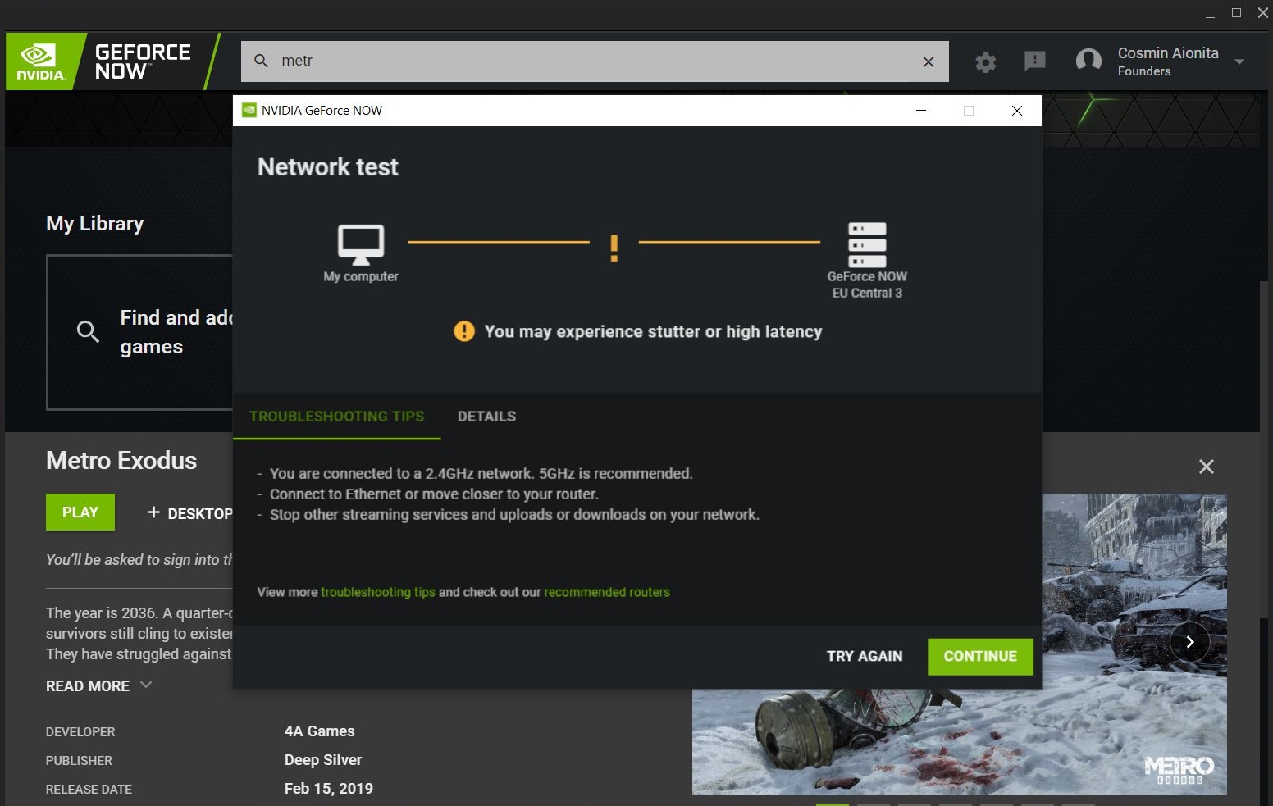Viewport: 1273px width, 806px height.
Task: Open settings via the gear icon
Action: tap(986, 61)
